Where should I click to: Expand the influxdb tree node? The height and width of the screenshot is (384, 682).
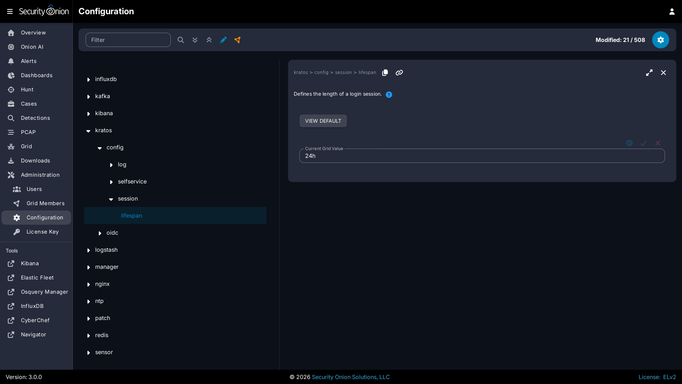click(88, 79)
